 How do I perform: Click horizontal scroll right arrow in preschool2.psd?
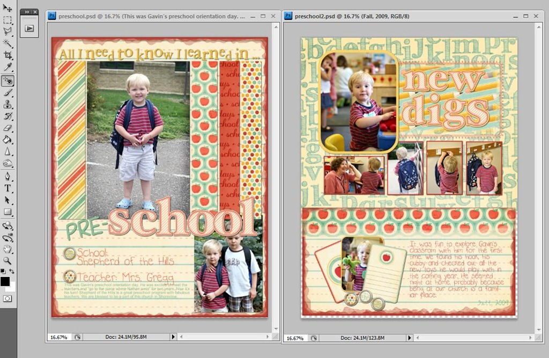530,338
